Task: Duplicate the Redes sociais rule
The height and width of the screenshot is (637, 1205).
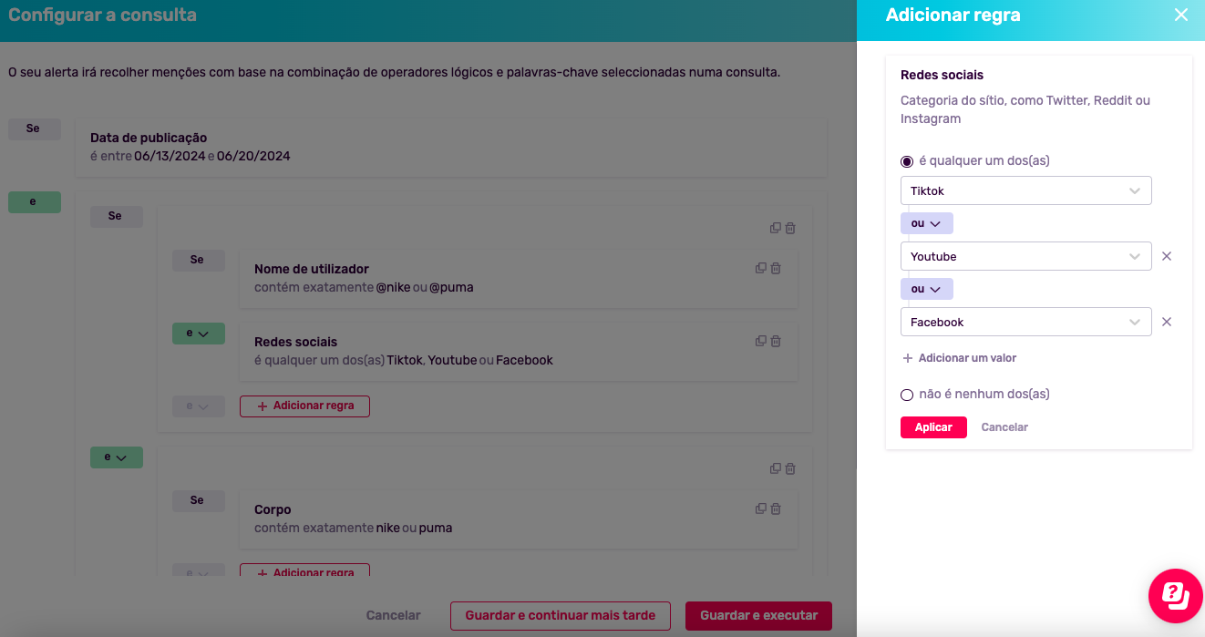Action: tap(761, 341)
